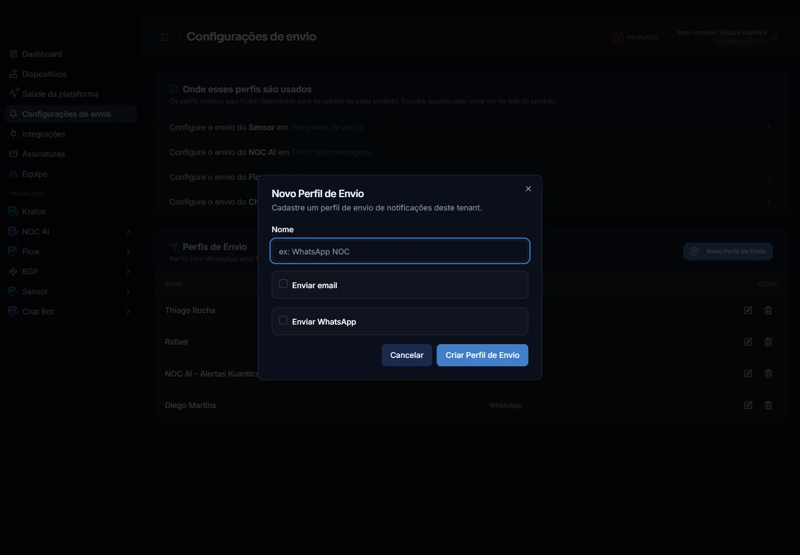
Task: Open the Envio das mensagens link
Action: click(x=332, y=152)
